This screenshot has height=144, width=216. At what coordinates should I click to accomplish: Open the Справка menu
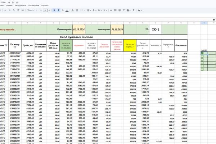pyautogui.click(x=45, y=5)
